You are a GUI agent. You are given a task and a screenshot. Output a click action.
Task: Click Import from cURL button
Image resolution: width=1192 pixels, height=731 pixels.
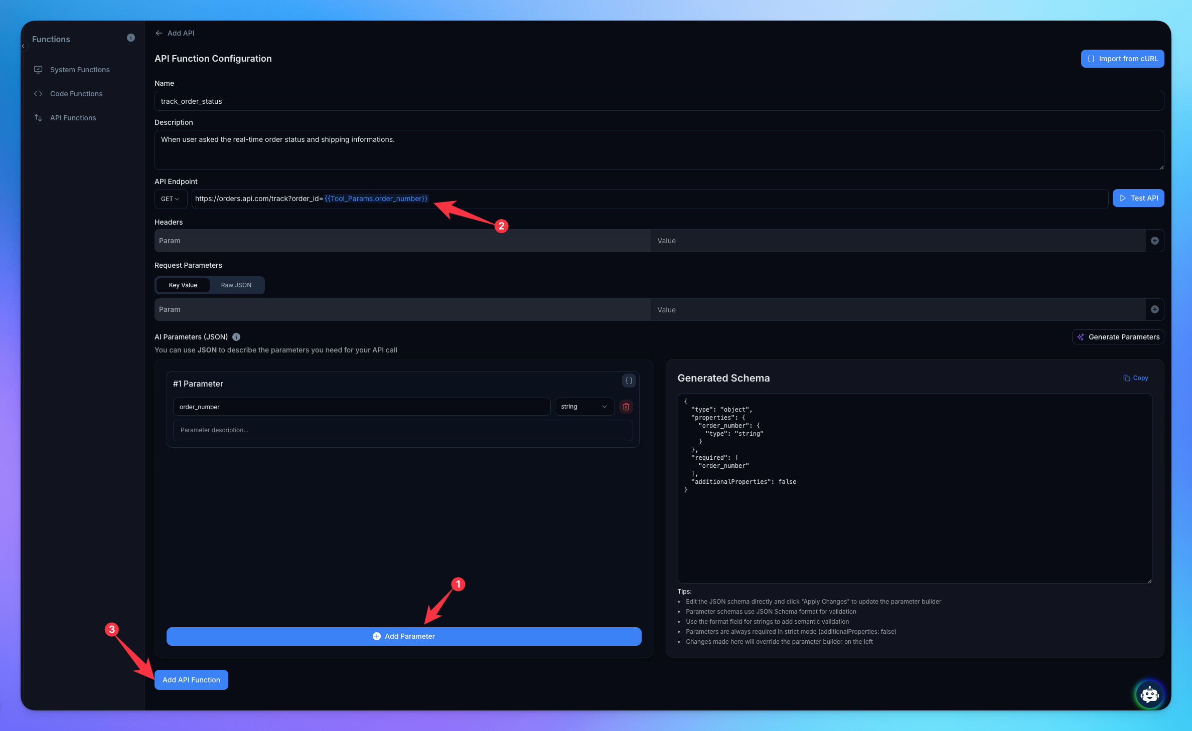pyautogui.click(x=1122, y=59)
